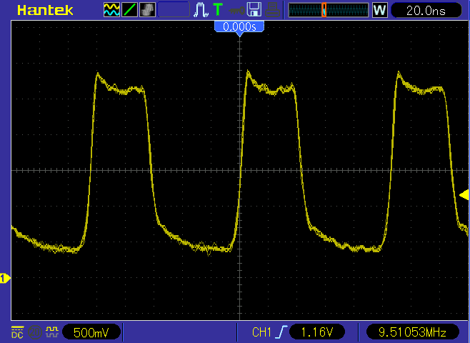Image resolution: width=470 pixels, height=343 pixels.
Task: Click the empty blue status box
Action: pos(174,9)
